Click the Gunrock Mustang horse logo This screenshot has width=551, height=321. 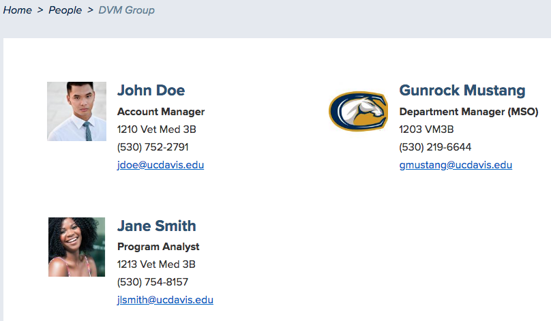click(x=358, y=111)
